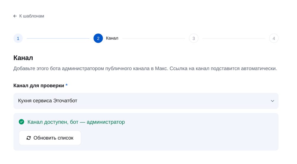Open the 'Кухня сервиса Эточатбот' channel dropdown

146,101
